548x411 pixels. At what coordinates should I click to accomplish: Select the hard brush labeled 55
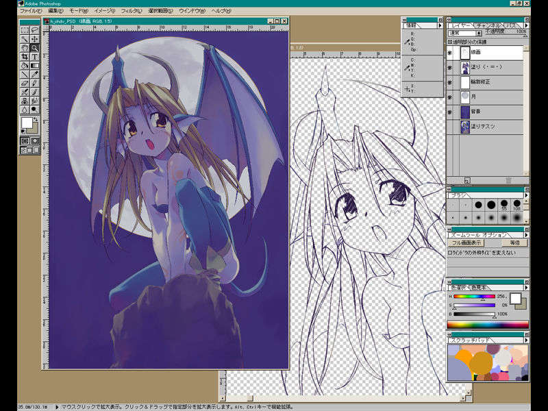[x=504, y=204]
